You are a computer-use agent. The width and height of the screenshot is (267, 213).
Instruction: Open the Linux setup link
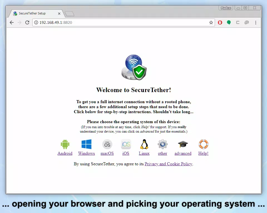tap(144, 153)
